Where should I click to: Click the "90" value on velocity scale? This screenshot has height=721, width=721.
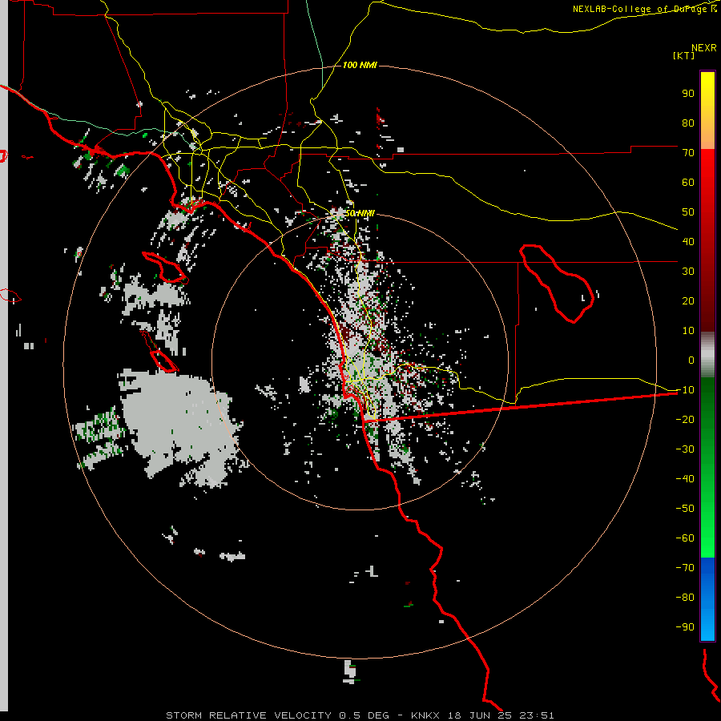tap(688, 94)
